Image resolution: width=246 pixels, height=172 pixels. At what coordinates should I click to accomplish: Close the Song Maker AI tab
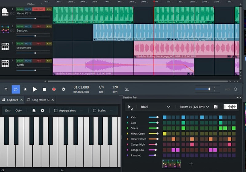click(x=53, y=100)
